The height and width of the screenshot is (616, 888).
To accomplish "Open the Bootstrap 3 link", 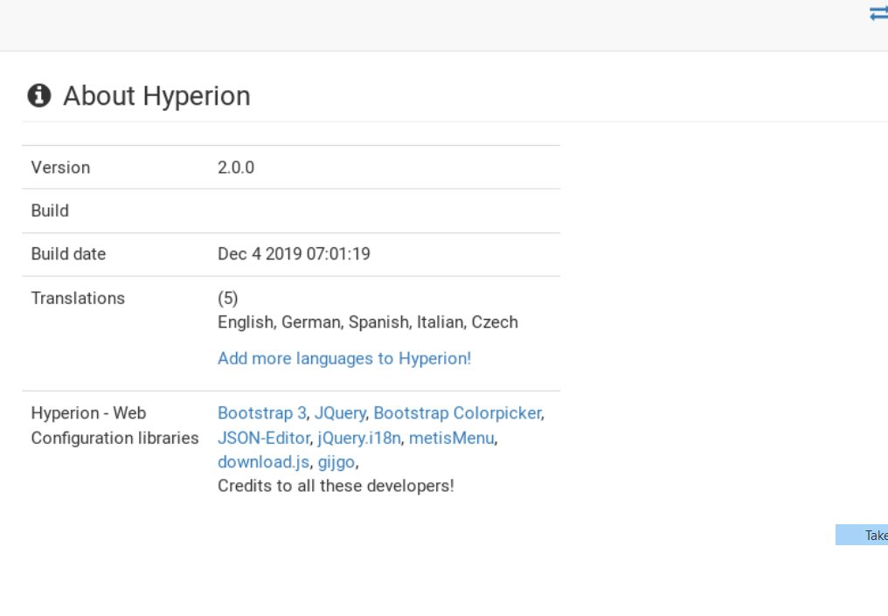I will coord(262,413).
